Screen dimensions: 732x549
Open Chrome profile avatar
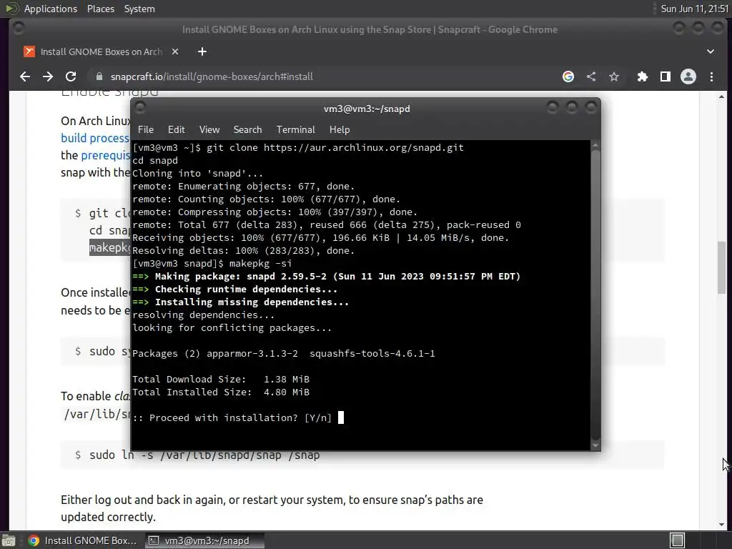click(688, 76)
